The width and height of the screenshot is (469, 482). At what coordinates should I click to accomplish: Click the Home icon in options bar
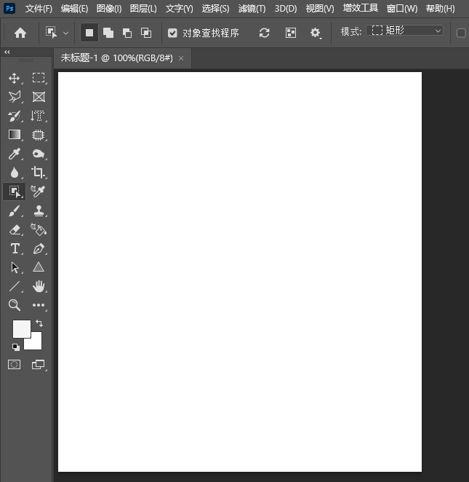tap(20, 33)
